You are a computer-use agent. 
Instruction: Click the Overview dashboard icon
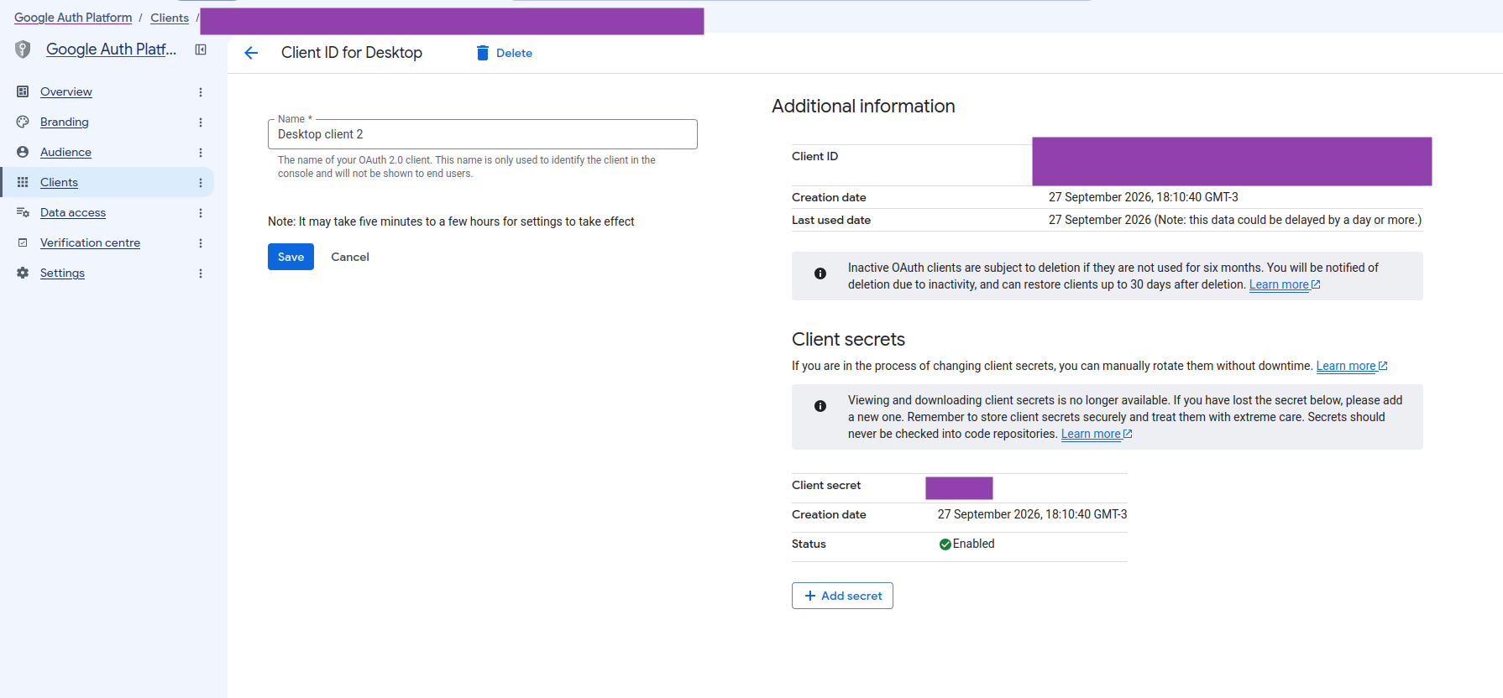coord(23,91)
